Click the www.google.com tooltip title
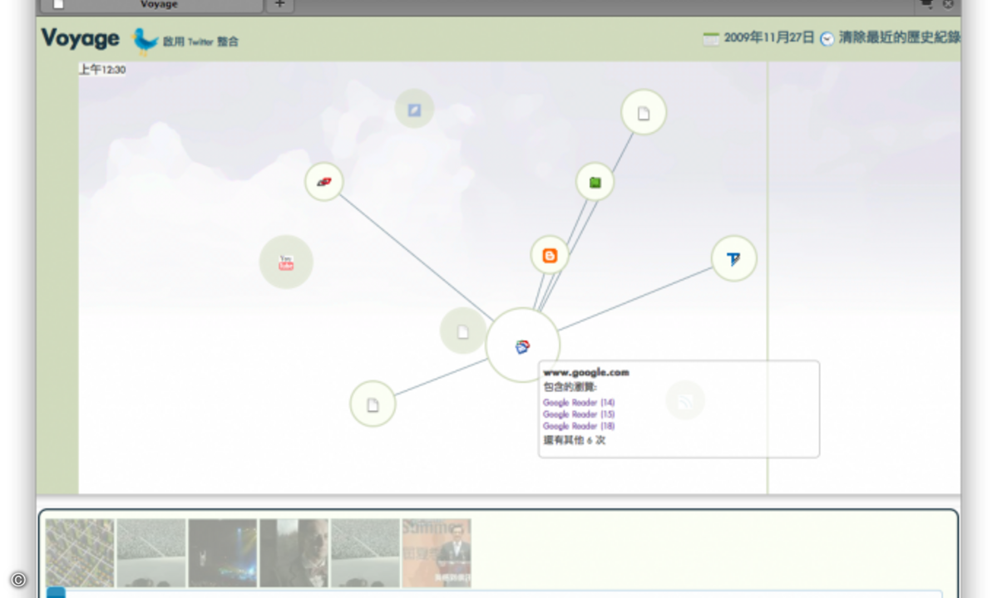This screenshot has width=997, height=598. coord(586,373)
